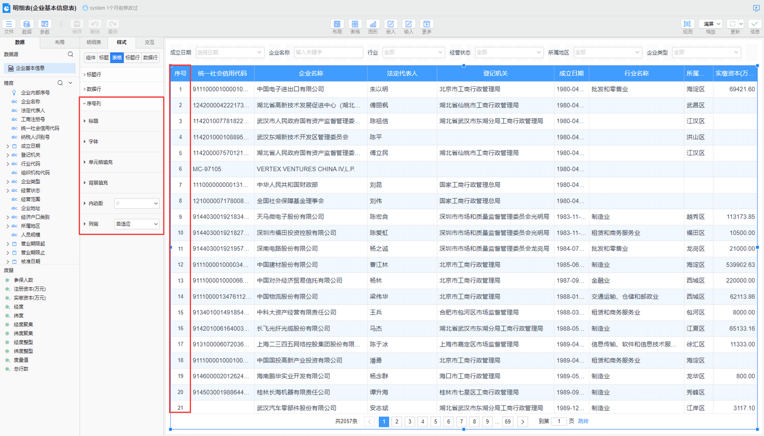Select the 组件 style segment button
764x436 pixels.
[x=91, y=58]
